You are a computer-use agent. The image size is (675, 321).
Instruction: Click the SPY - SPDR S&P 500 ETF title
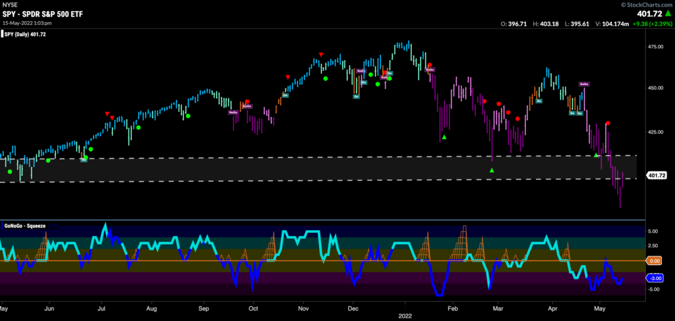[x=42, y=15]
